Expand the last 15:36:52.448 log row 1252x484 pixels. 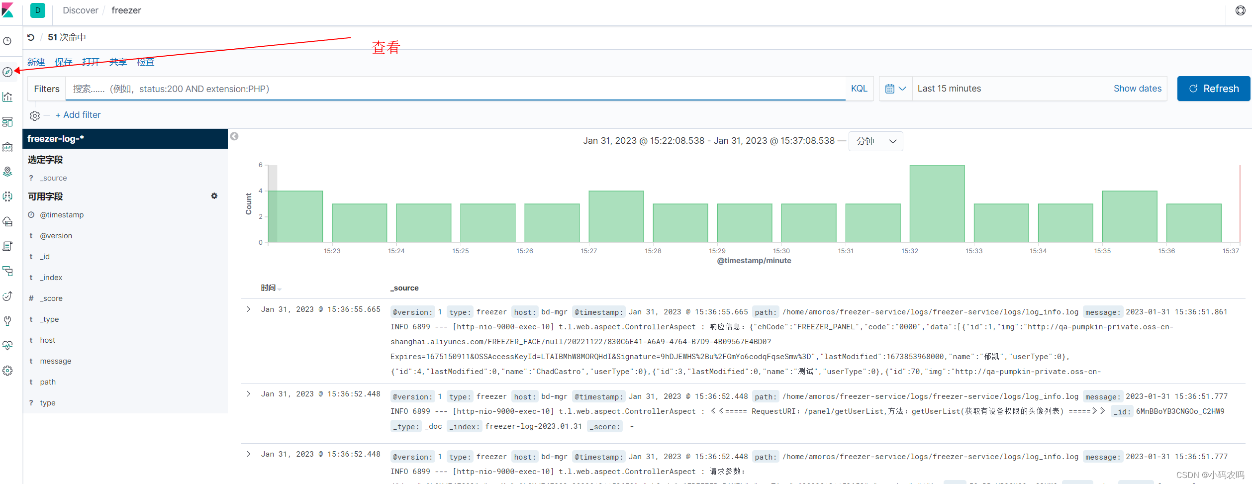click(x=249, y=454)
